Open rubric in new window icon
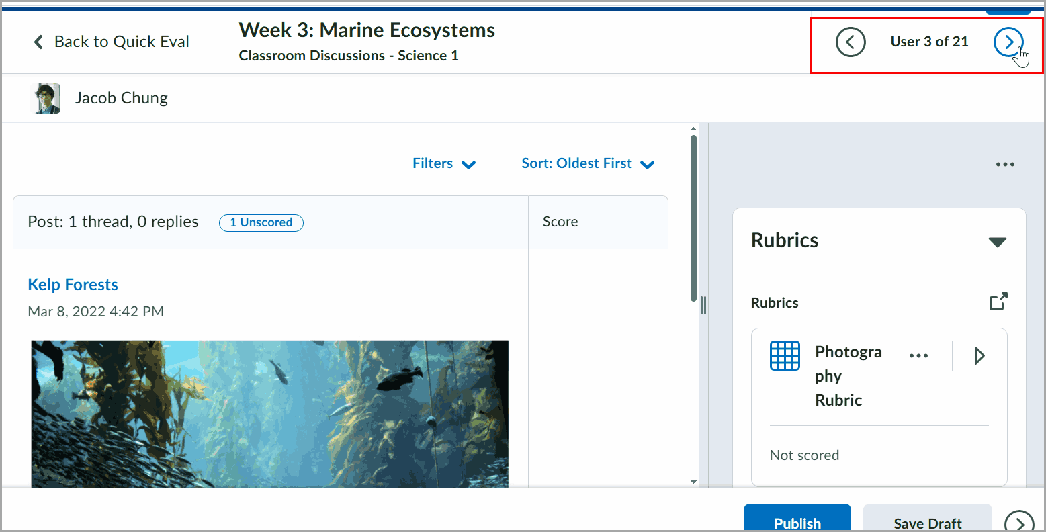The image size is (1046, 532). [998, 302]
